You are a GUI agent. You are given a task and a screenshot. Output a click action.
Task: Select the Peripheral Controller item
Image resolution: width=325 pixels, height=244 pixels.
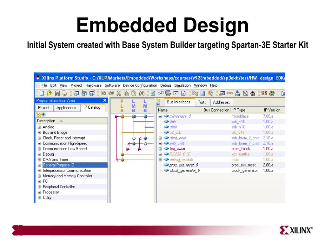pos(59,187)
